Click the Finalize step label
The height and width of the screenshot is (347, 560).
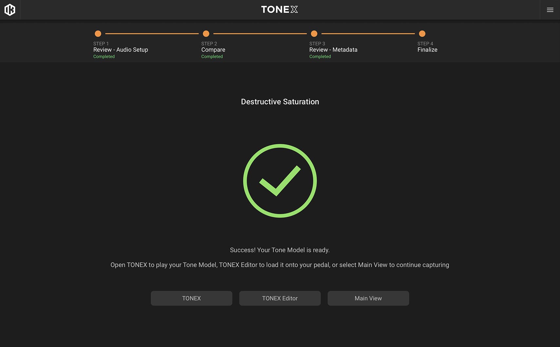click(x=427, y=50)
